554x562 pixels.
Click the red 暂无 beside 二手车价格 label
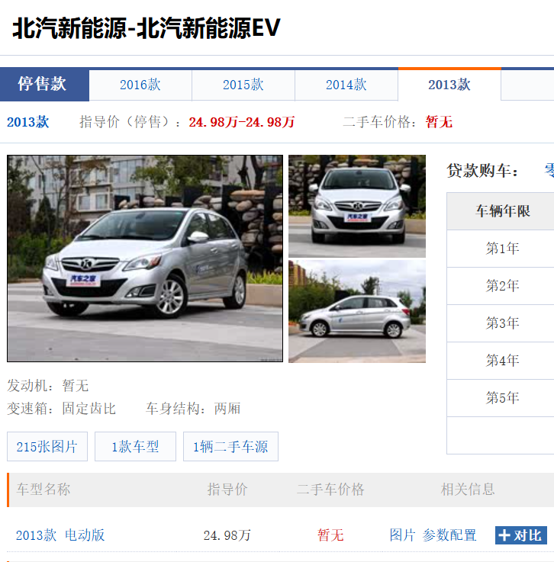(439, 122)
